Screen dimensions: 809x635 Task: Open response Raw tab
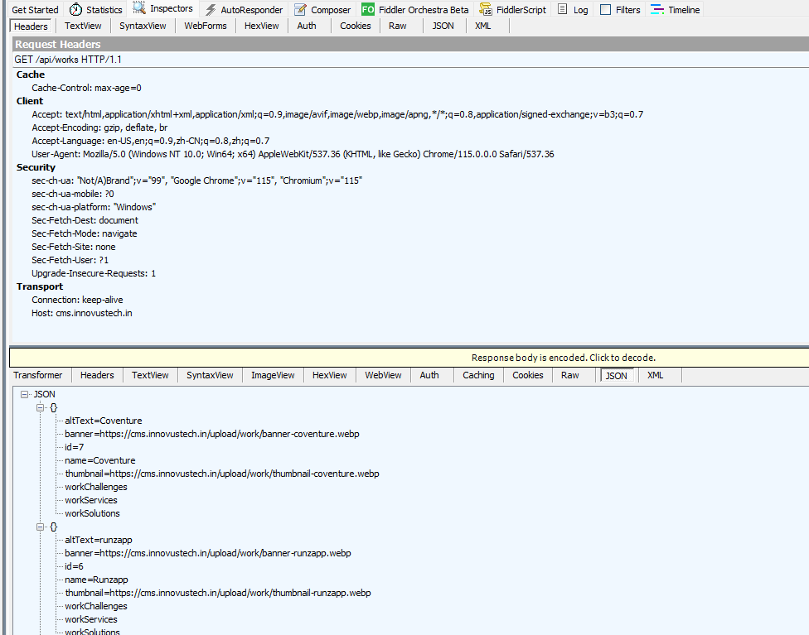click(x=569, y=375)
